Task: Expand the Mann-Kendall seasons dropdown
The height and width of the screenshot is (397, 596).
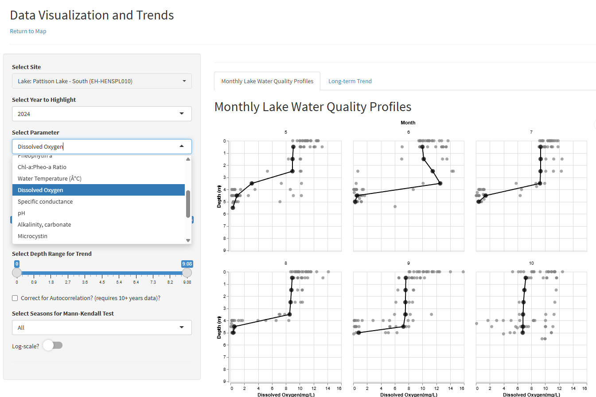Action: point(101,328)
